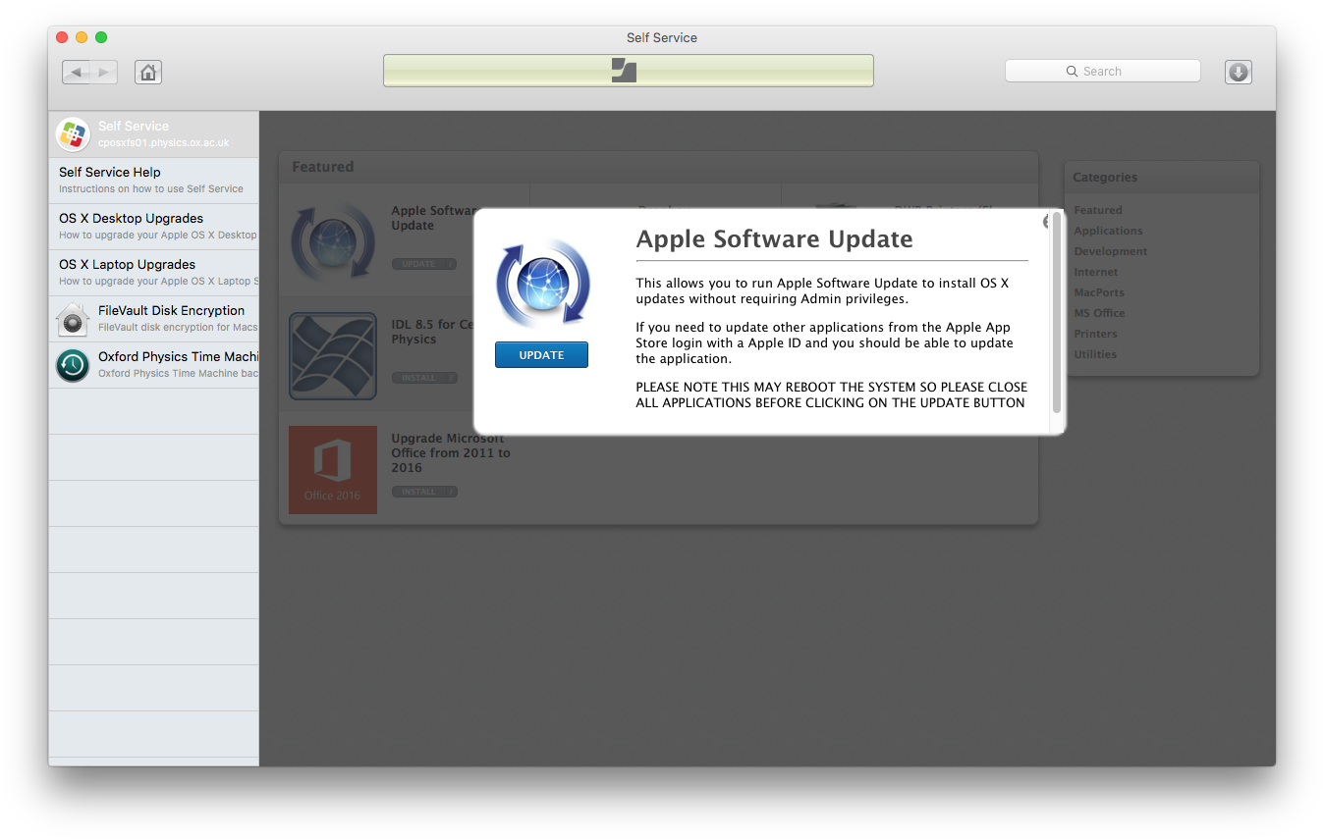This screenshot has height=839, width=1323.
Task: Click the blue UPDATE button in the dialog
Action: point(541,355)
